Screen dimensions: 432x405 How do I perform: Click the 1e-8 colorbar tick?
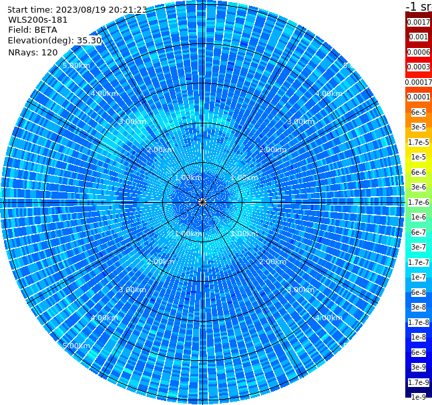click(x=419, y=337)
